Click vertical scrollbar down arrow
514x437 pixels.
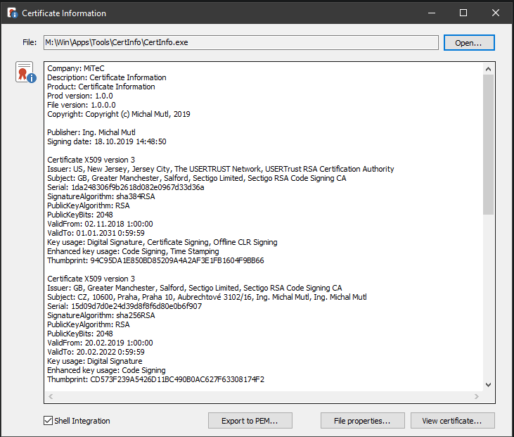click(488, 384)
